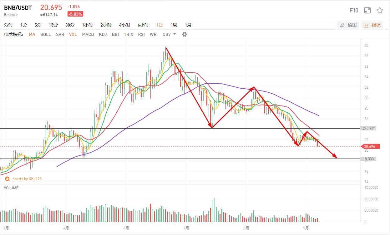Select the 15分 timeframe

point(53,25)
